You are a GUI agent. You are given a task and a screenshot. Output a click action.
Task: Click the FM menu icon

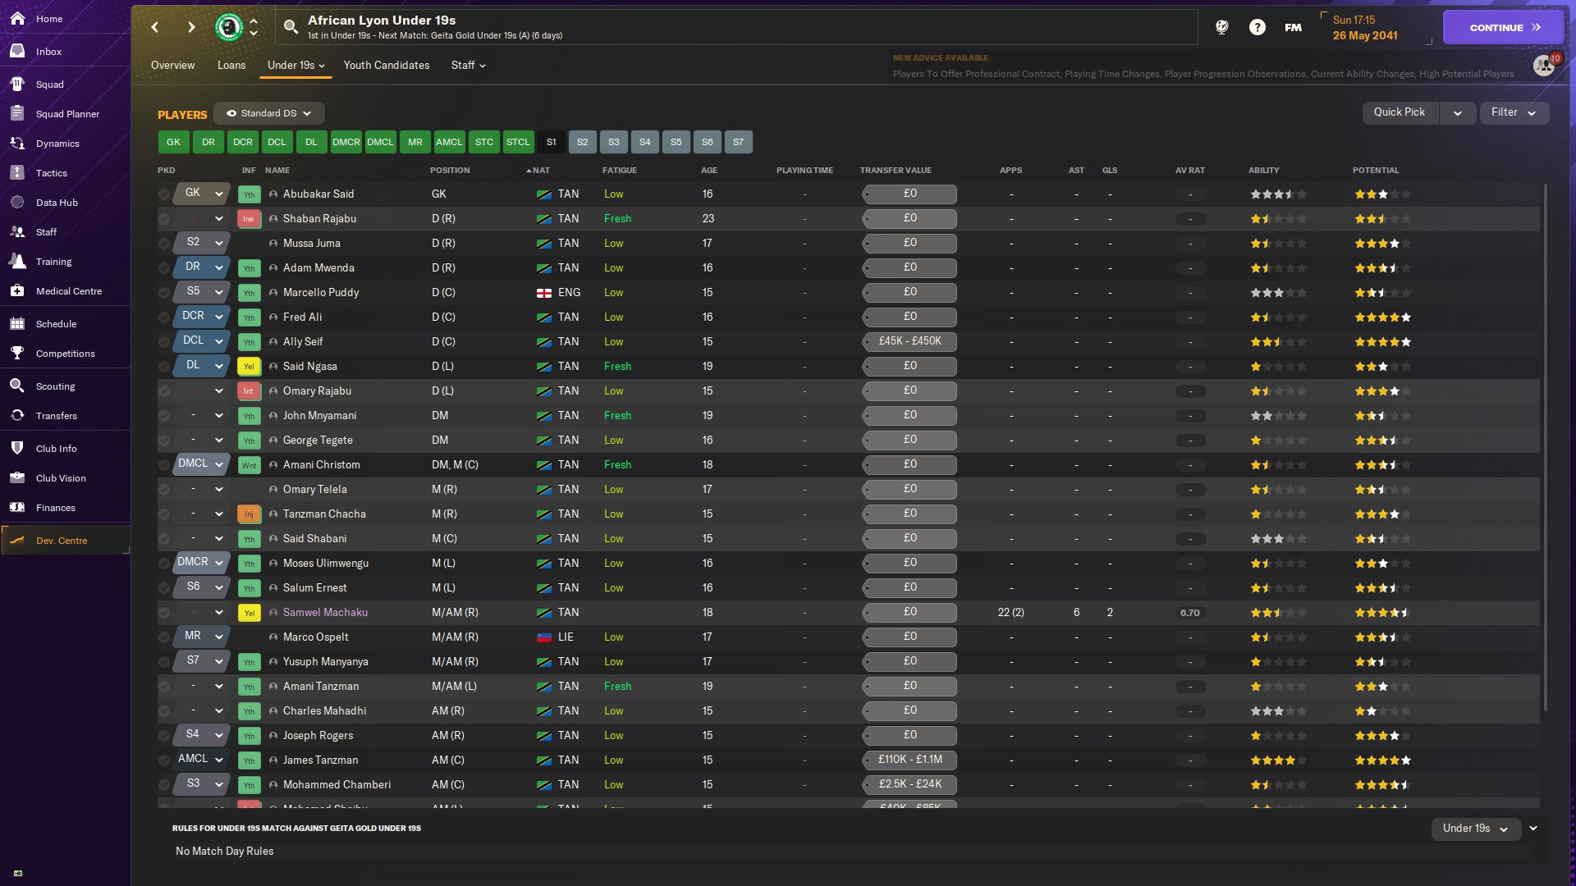tap(1293, 27)
